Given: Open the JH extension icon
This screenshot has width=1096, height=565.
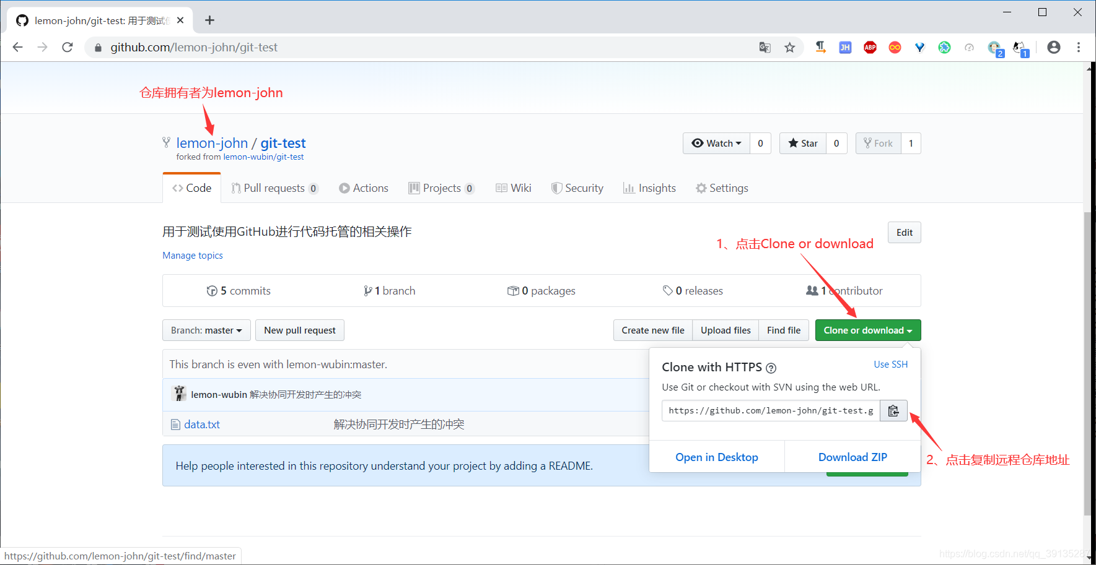Looking at the screenshot, I should click(x=845, y=48).
